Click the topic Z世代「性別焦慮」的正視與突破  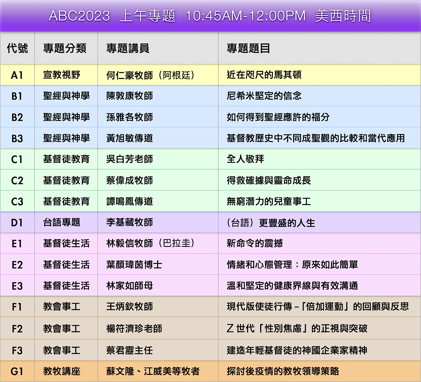(x=297, y=329)
